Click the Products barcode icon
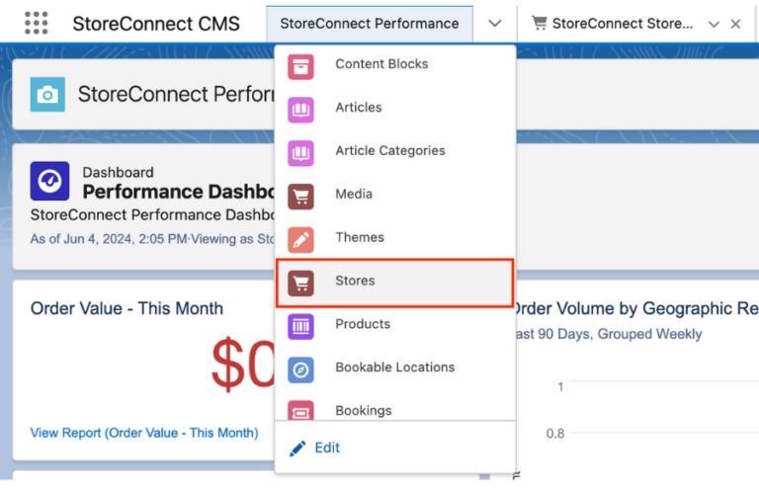The width and height of the screenshot is (759, 488). 300,324
